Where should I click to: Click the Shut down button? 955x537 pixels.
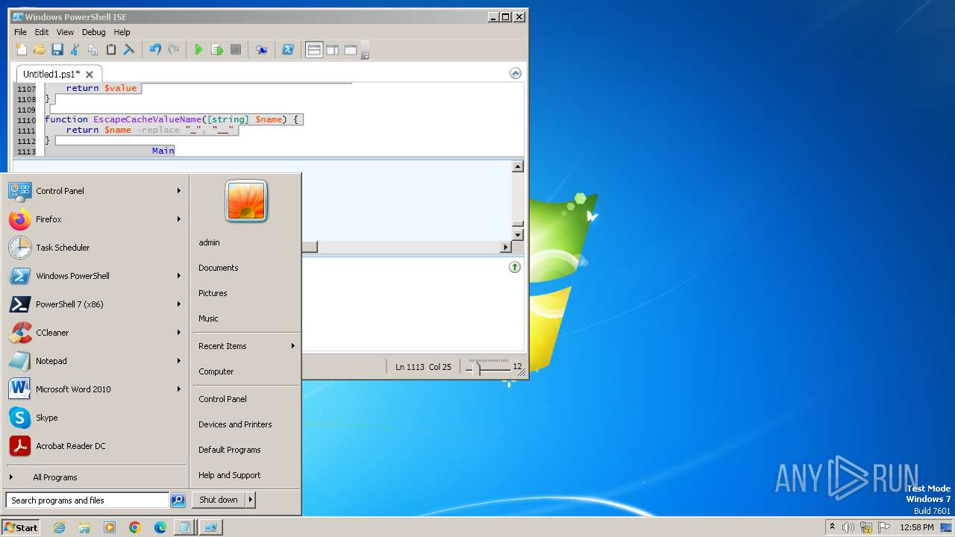[219, 500]
